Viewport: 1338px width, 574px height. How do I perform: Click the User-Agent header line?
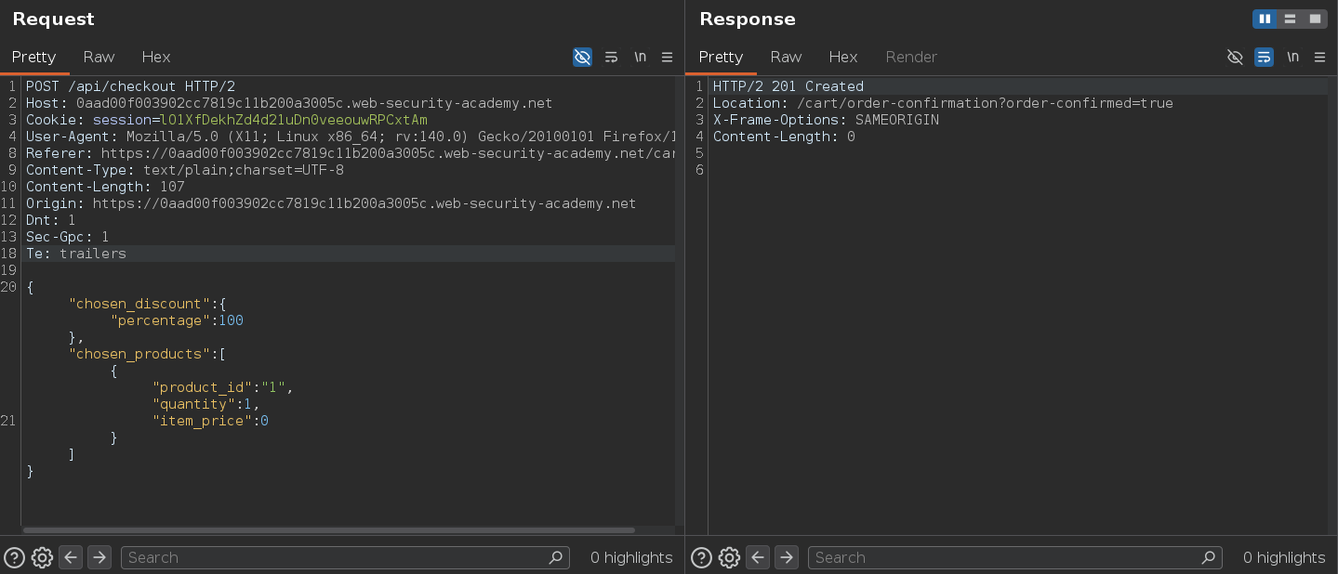tap(351, 137)
